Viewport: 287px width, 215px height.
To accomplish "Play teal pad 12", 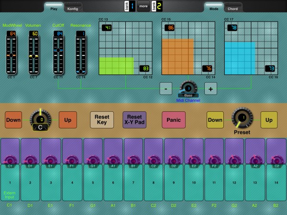I will tap(234, 183).
